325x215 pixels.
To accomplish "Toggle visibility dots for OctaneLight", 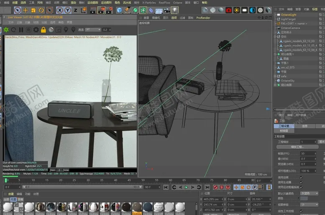I will [x=324, y=15].
